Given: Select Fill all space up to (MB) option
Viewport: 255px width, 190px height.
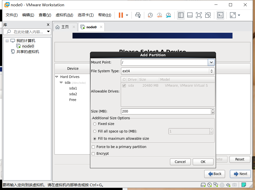Looking at the screenshot, I should coord(95,131).
